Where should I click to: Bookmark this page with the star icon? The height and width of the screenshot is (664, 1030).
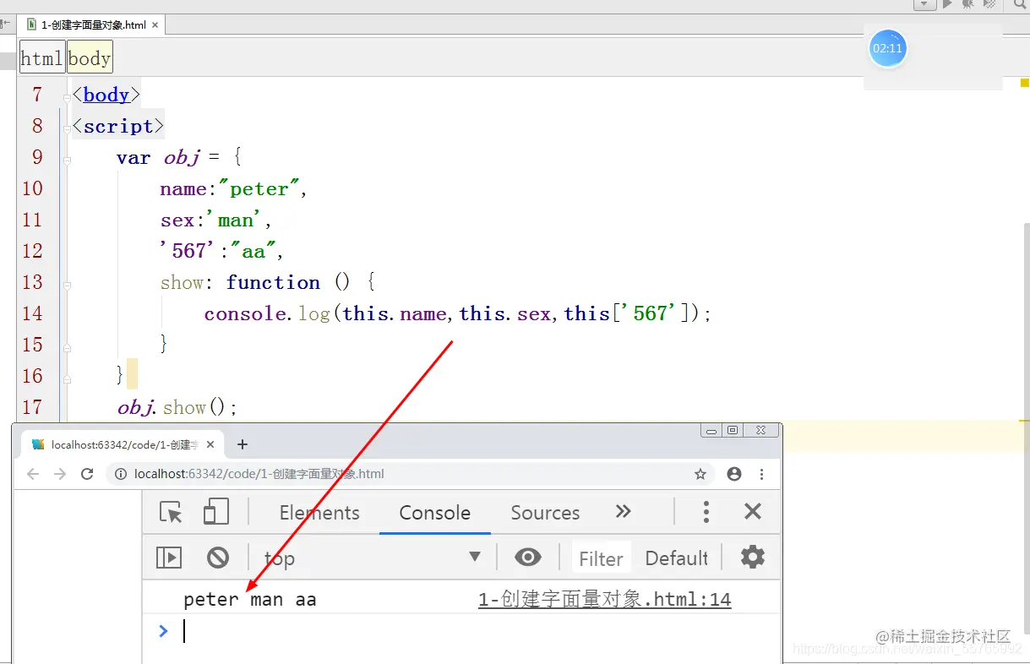[x=700, y=474]
